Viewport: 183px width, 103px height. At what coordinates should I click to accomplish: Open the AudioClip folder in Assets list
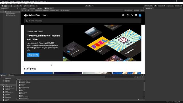pyautogui.click(x=22, y=84)
